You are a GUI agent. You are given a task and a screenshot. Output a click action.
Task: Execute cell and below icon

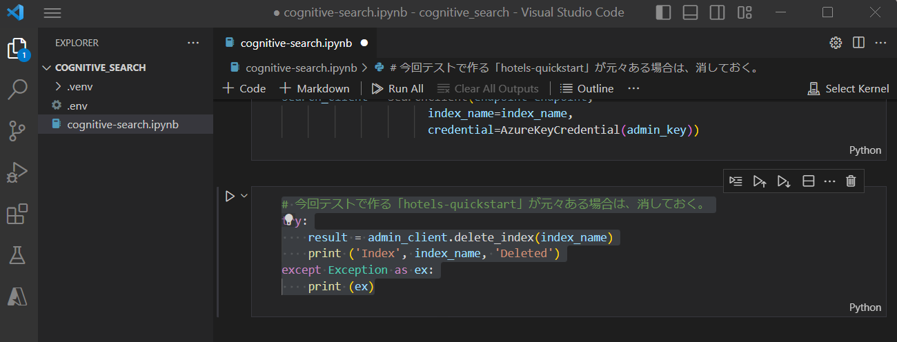click(x=784, y=181)
